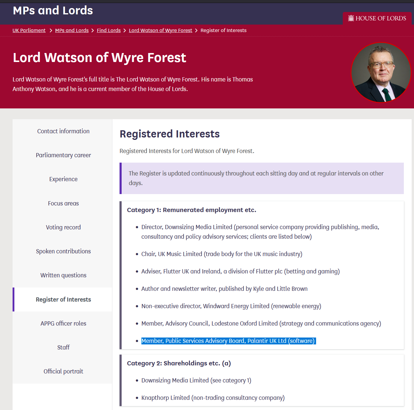Go to UK Parliament breadcrumb link
Screen dimensions: 414x410
[x=29, y=31]
